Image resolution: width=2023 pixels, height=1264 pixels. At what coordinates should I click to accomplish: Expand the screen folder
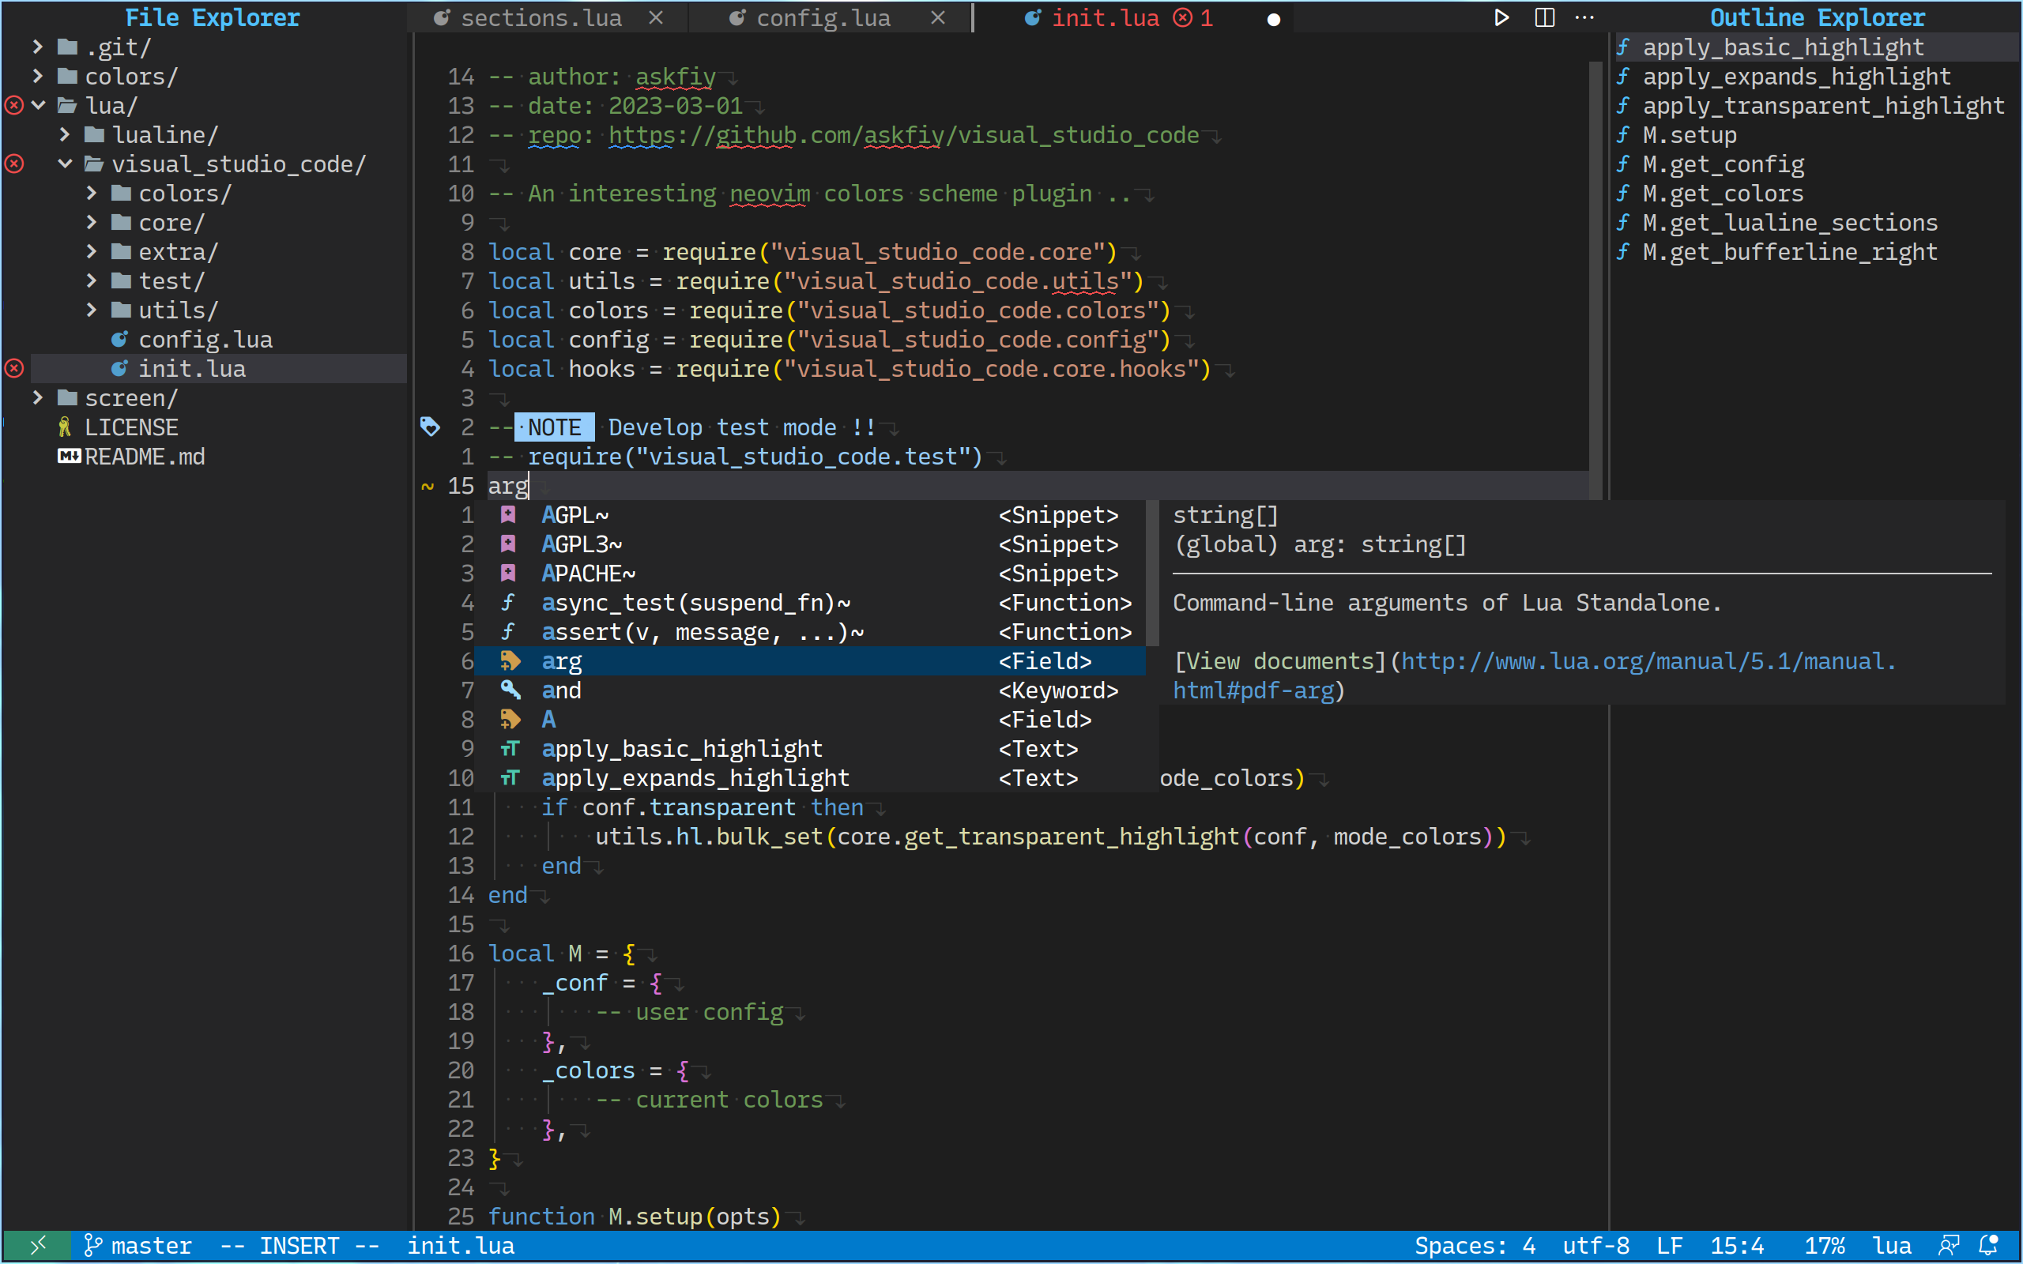38,398
